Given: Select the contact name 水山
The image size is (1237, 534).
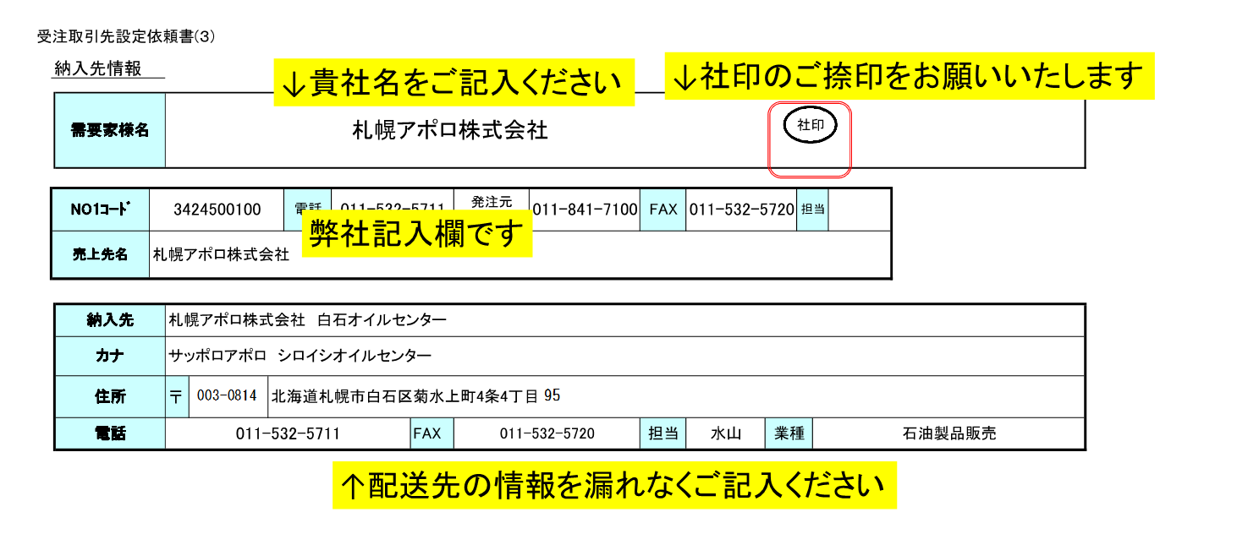Looking at the screenshot, I should click(x=725, y=433).
